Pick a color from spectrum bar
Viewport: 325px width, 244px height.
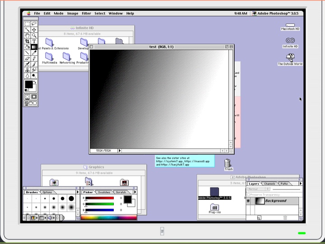109,217
